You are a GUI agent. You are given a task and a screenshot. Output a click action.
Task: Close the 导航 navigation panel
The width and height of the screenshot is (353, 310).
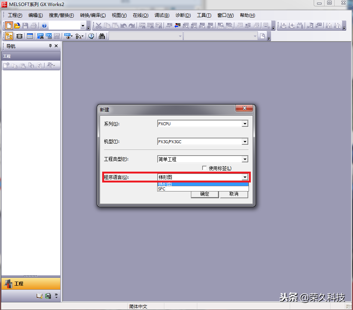point(57,46)
